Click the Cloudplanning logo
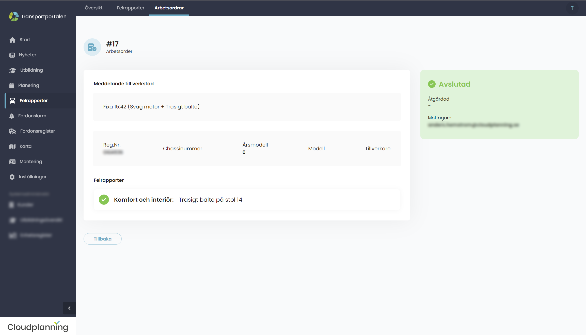The image size is (586, 335). tap(38, 326)
